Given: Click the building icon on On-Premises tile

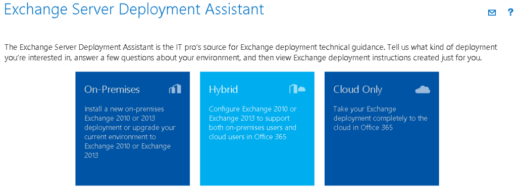Looking at the screenshot, I should click(175, 88).
